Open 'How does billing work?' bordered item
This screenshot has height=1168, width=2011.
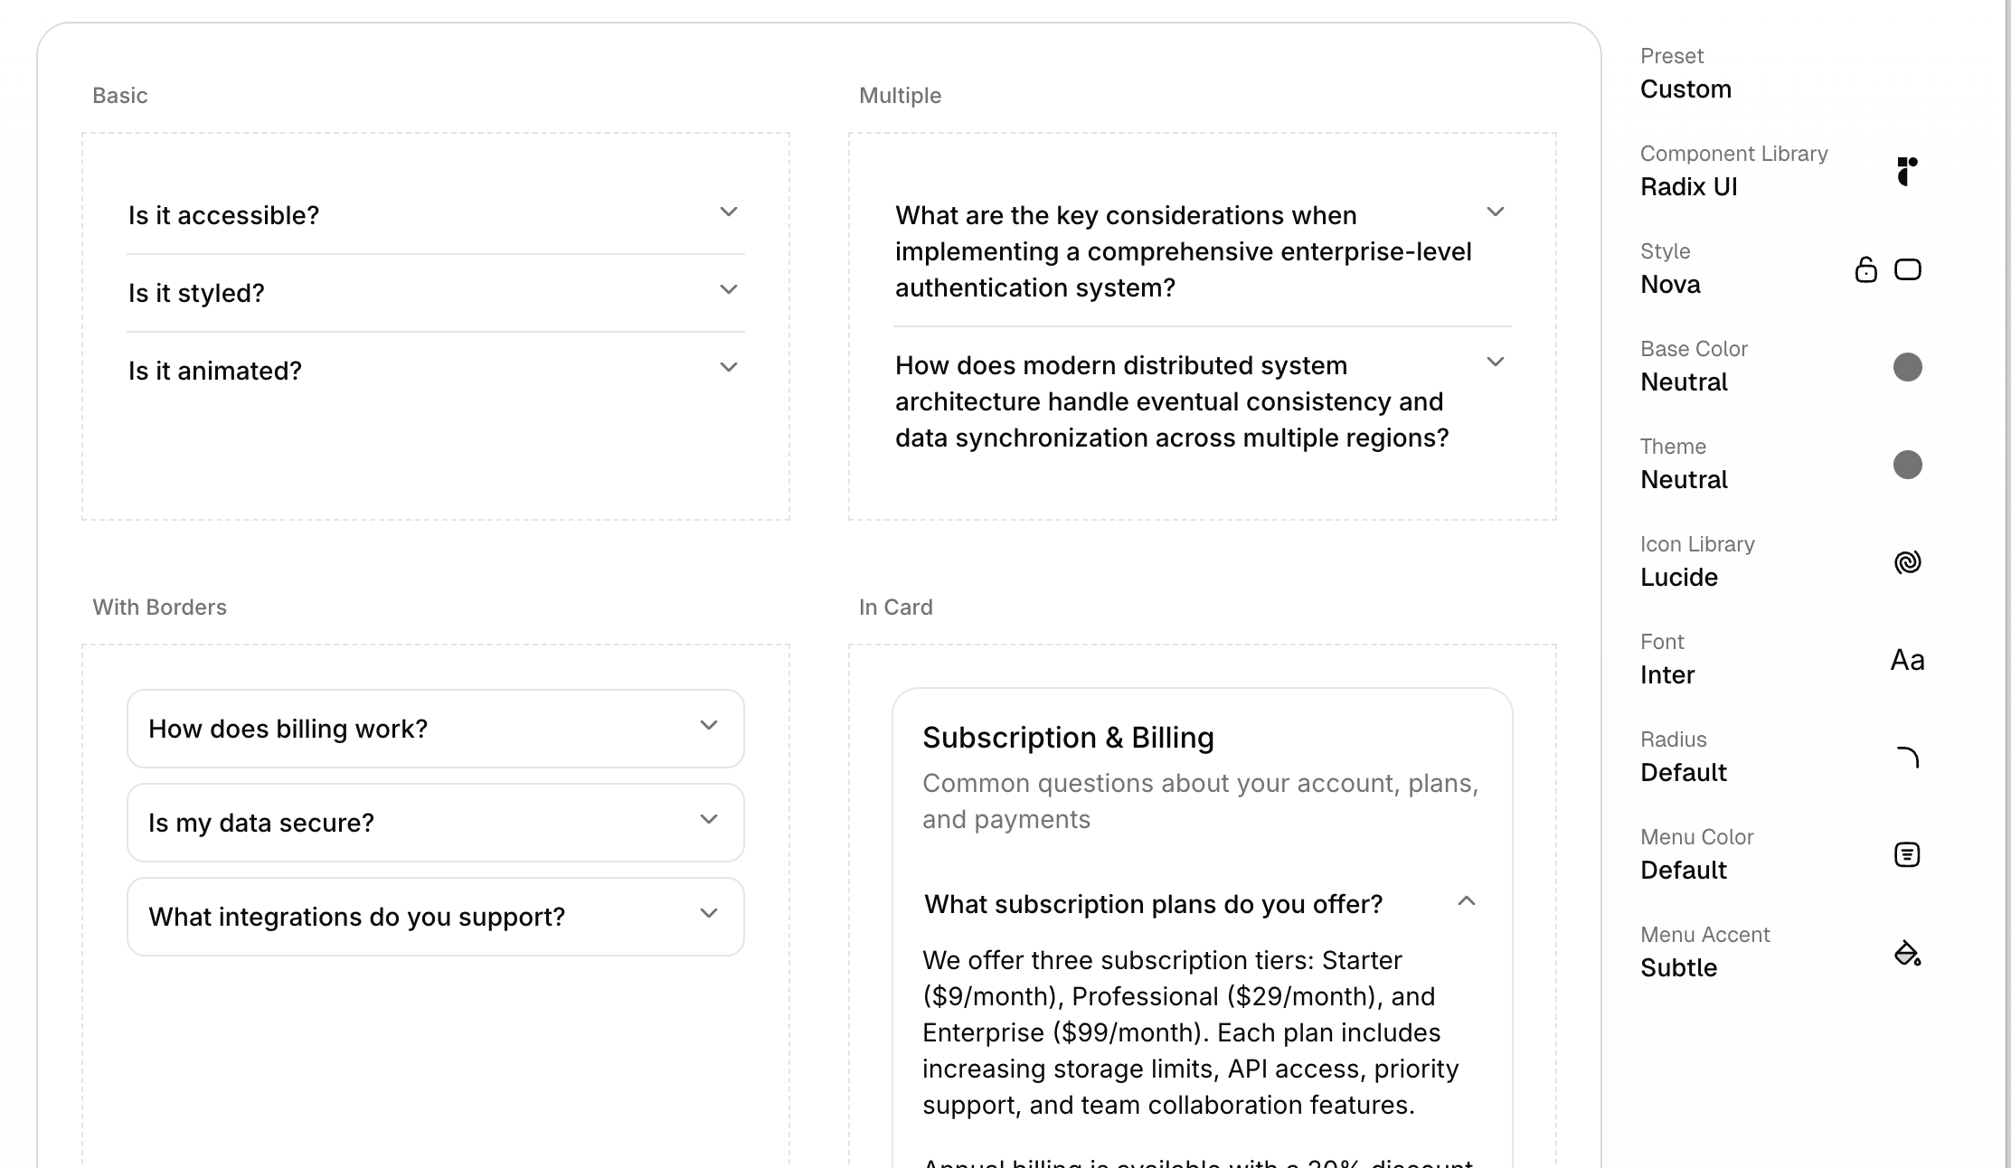click(x=436, y=729)
